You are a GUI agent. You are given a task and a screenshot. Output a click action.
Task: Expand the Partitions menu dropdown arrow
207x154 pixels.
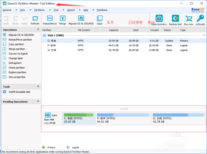[50, 10]
